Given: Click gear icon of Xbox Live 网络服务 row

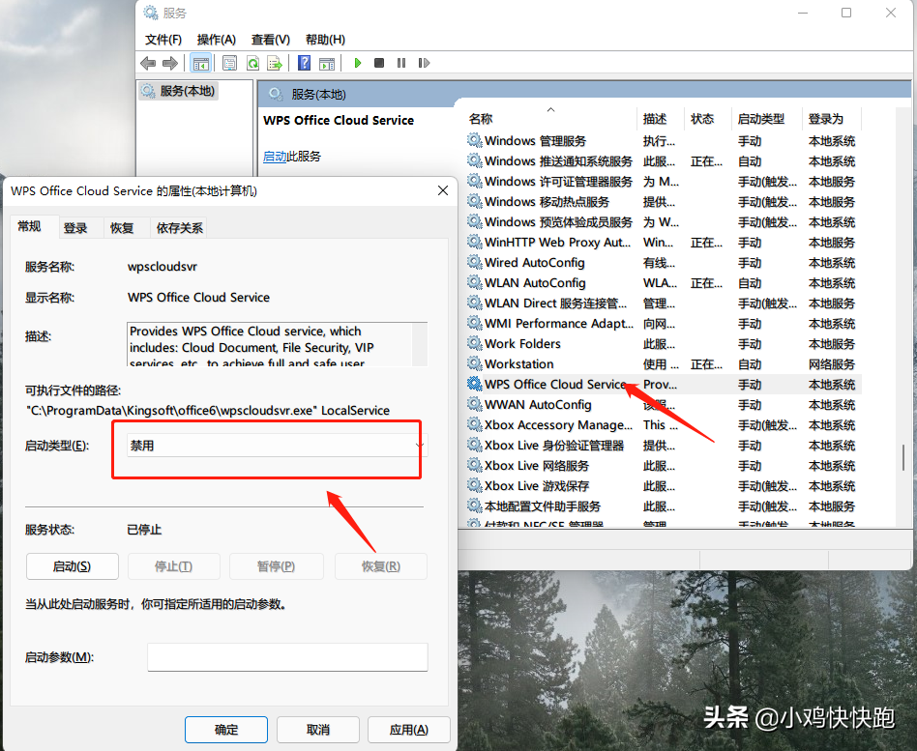Looking at the screenshot, I should coord(474,465).
